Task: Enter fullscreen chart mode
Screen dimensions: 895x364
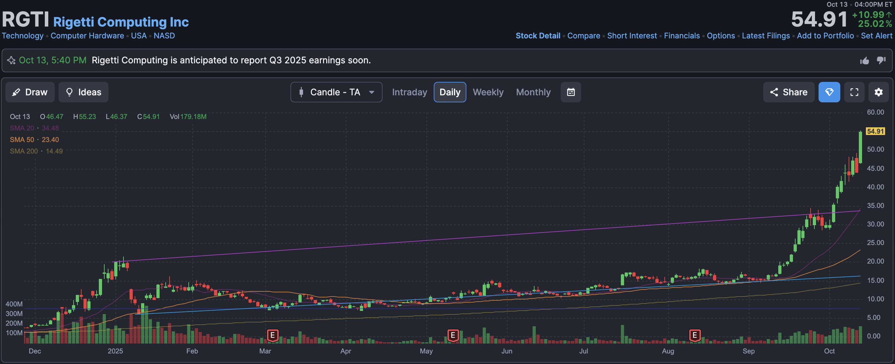Action: tap(854, 92)
